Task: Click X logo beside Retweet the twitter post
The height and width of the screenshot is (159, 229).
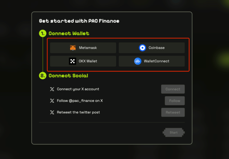Action: tap(52, 112)
